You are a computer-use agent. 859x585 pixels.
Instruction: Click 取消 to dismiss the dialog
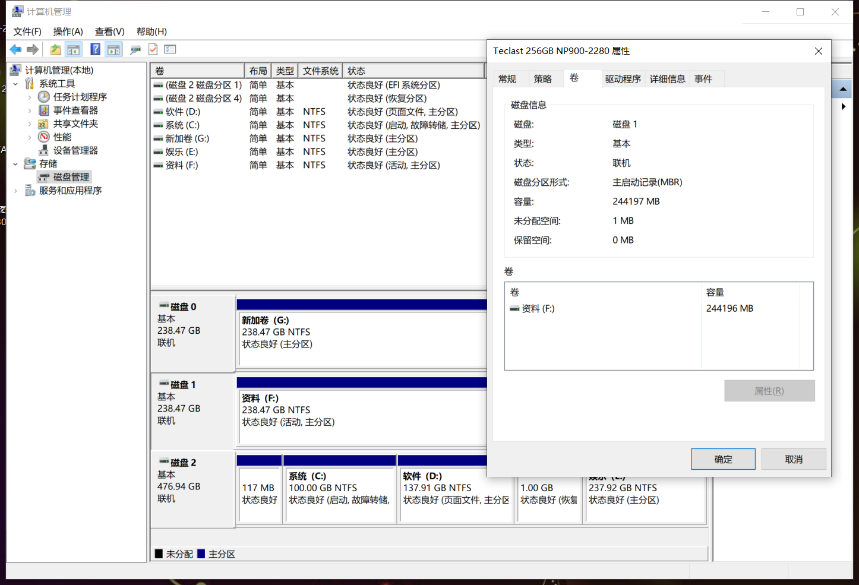click(x=794, y=459)
